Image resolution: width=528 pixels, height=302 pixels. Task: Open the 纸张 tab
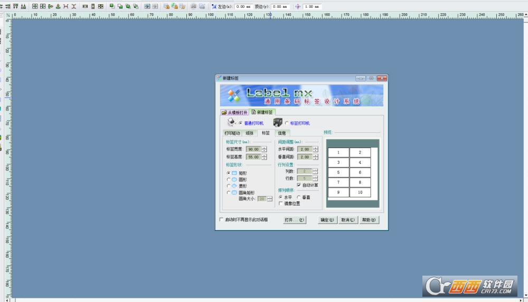[x=249, y=133]
